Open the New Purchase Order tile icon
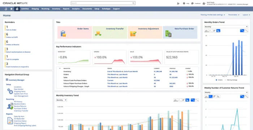253x130 pixels. [x=168, y=34]
